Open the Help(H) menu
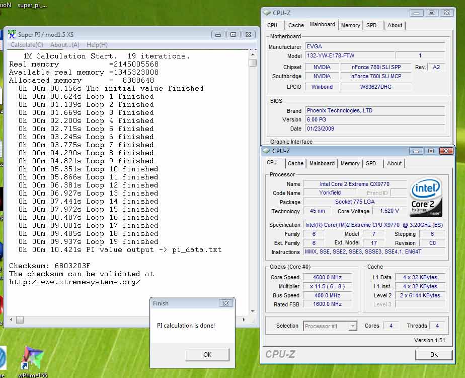 [x=97, y=45]
